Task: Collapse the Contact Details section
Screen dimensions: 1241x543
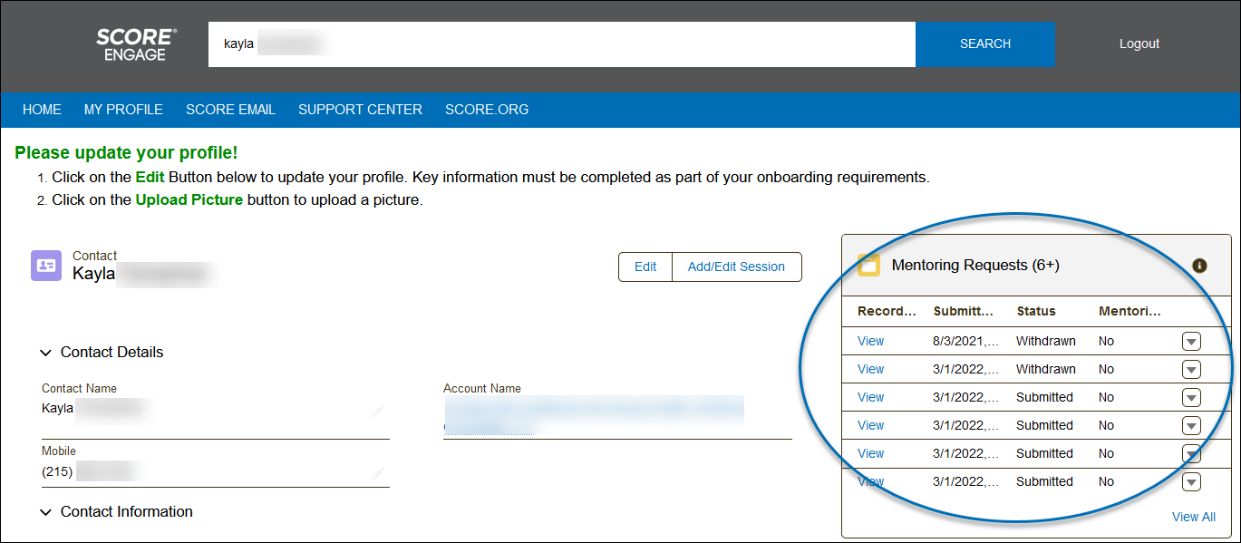Action: click(46, 353)
